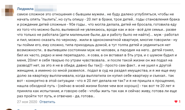Click the like count number 1
This screenshot has height=110, width=185.
[x=179, y=102]
